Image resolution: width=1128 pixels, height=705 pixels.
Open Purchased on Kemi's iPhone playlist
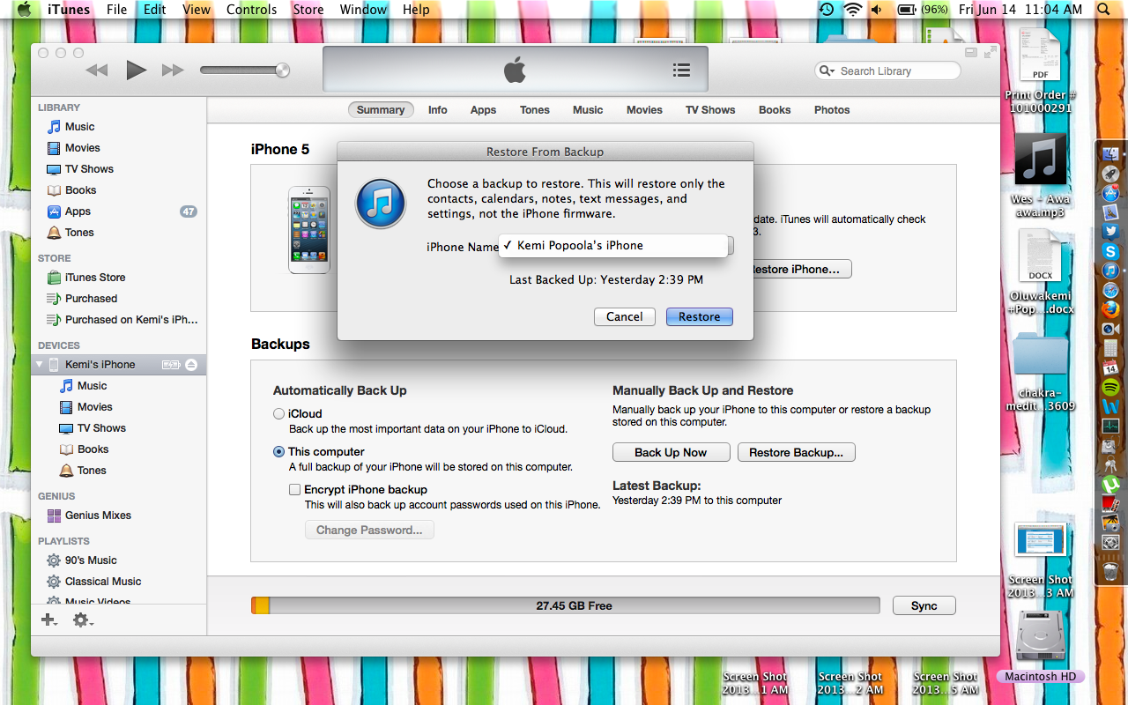(x=131, y=320)
